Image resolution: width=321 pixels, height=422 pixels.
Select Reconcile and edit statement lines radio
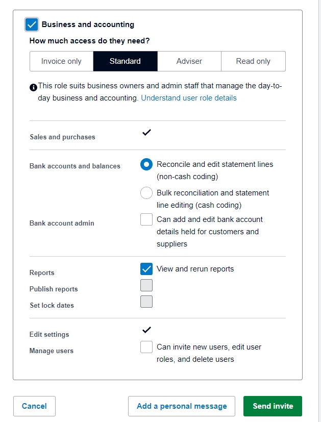pyautogui.click(x=146, y=164)
